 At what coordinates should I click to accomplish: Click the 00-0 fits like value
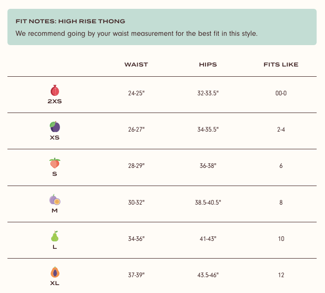(x=281, y=93)
